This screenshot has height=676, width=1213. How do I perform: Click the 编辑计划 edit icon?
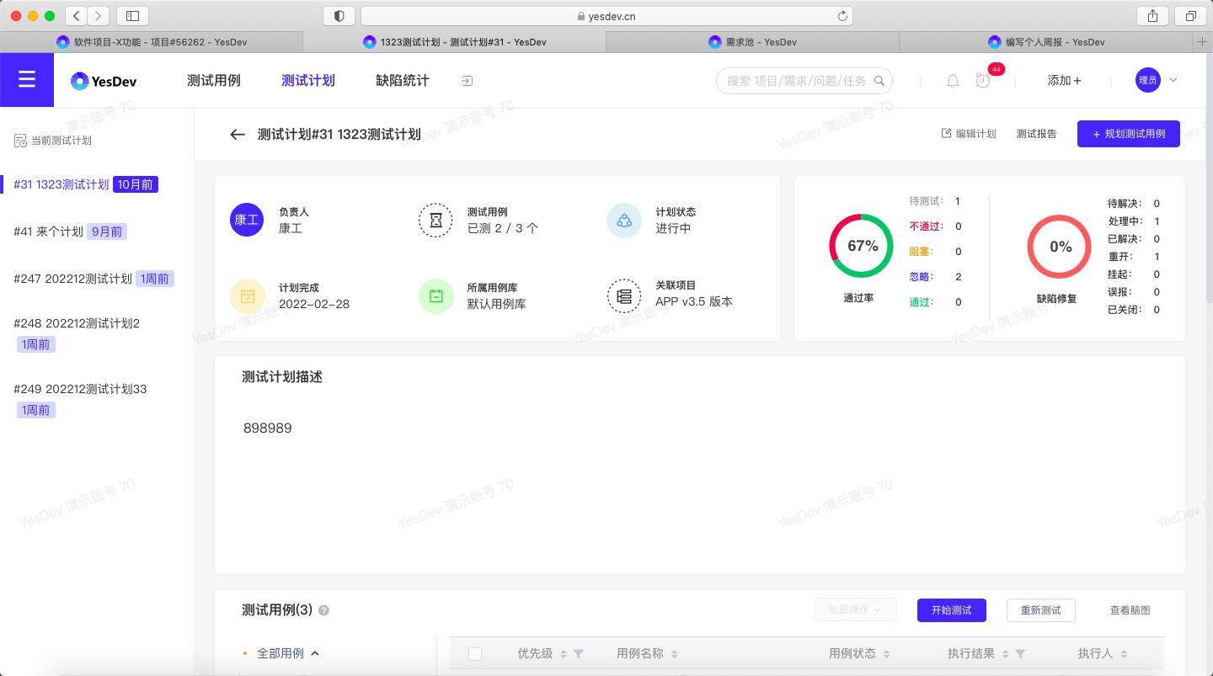[948, 133]
